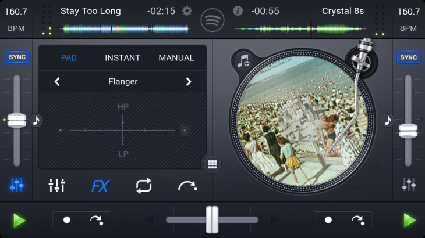Viewport: 425px width, 238px height.
Task: Open the cue jump arrow icon
Action: (x=187, y=186)
